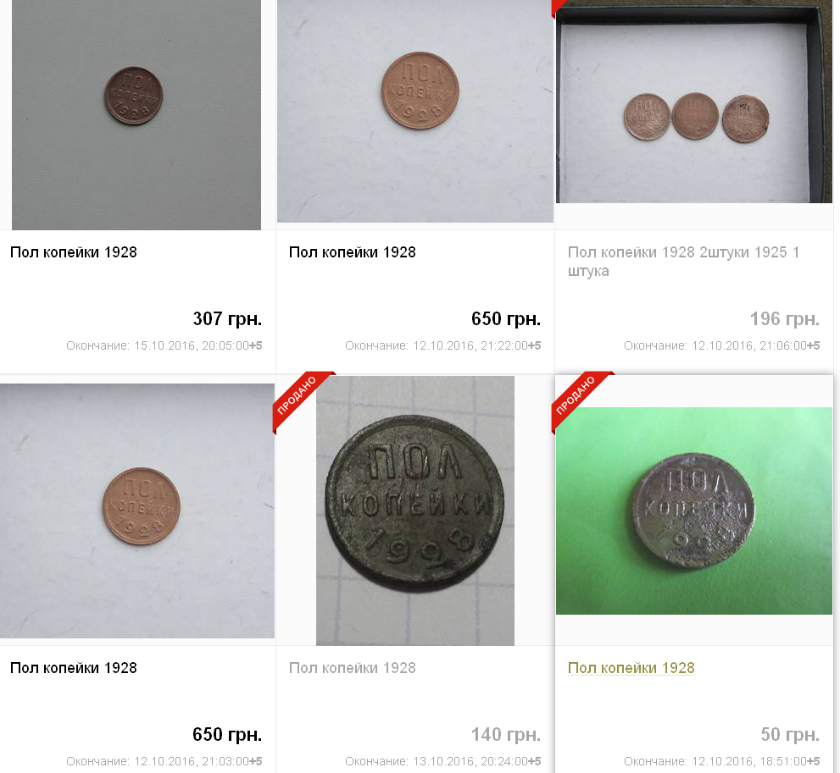Open the dark coin on grid paper photo

[x=415, y=511]
